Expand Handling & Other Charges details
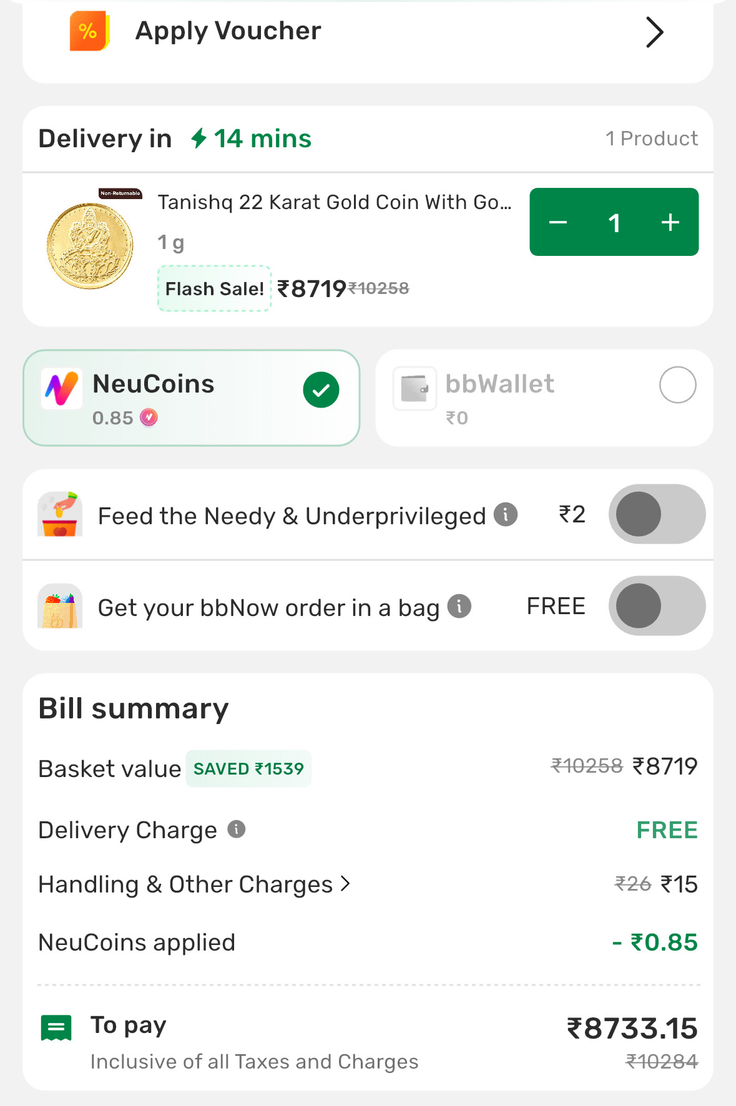 coord(195,884)
